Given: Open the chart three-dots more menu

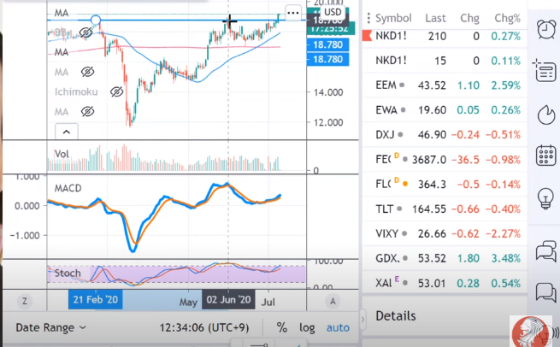Looking at the screenshot, I should [293, 13].
